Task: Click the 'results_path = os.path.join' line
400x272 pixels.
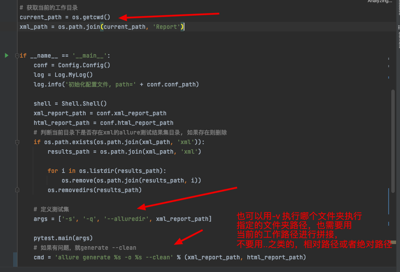Action: pos(124,152)
